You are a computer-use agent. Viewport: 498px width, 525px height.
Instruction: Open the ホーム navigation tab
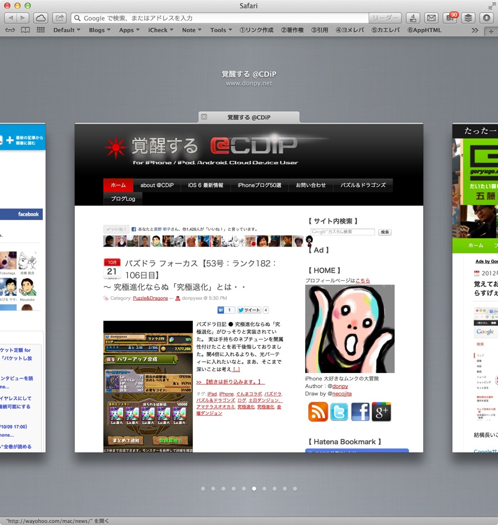click(118, 185)
